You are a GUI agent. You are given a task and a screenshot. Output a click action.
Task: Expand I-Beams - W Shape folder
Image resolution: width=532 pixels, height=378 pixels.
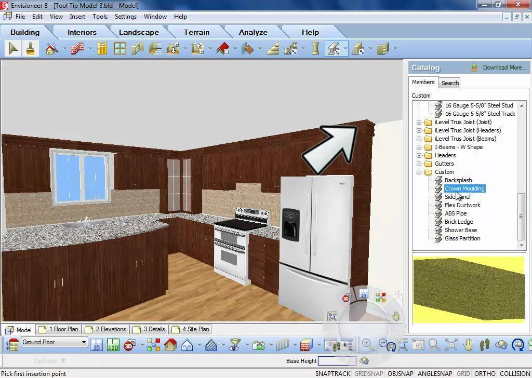point(419,147)
